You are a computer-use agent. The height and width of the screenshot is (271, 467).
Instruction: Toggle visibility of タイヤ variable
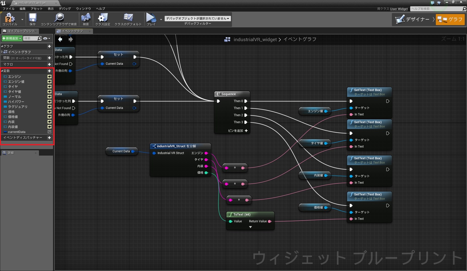(50, 87)
